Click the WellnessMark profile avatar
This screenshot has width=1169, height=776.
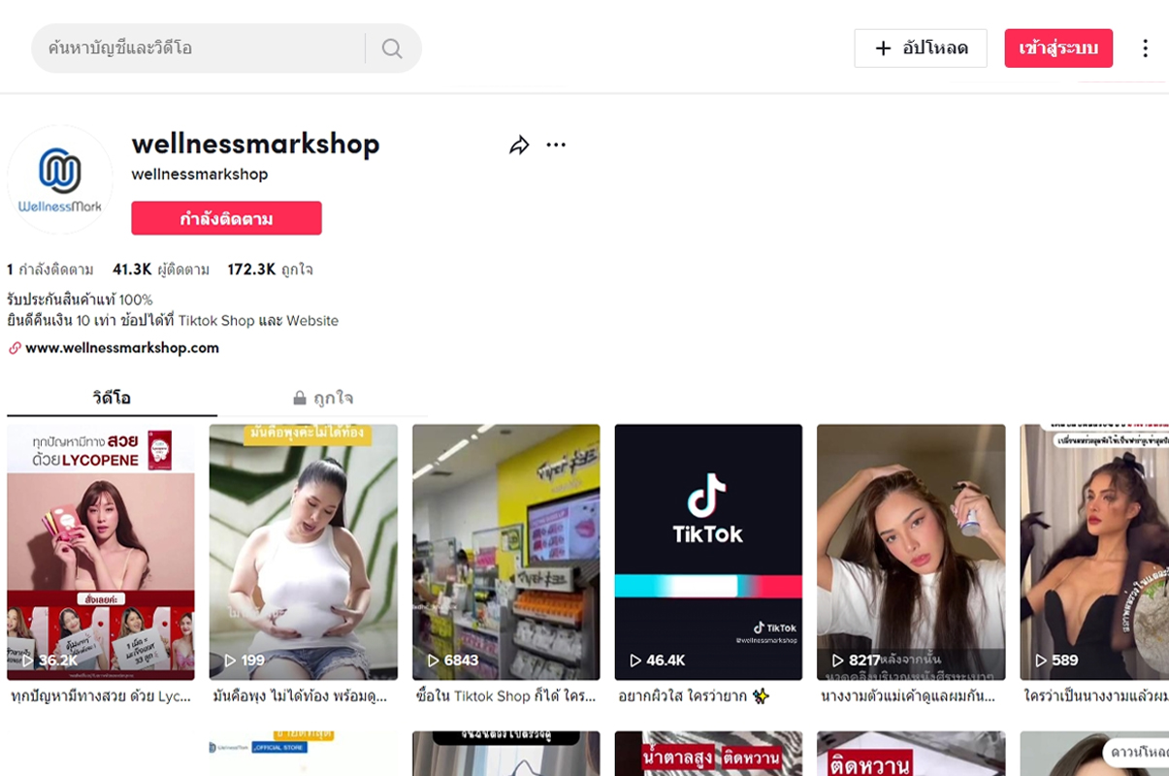coord(60,179)
